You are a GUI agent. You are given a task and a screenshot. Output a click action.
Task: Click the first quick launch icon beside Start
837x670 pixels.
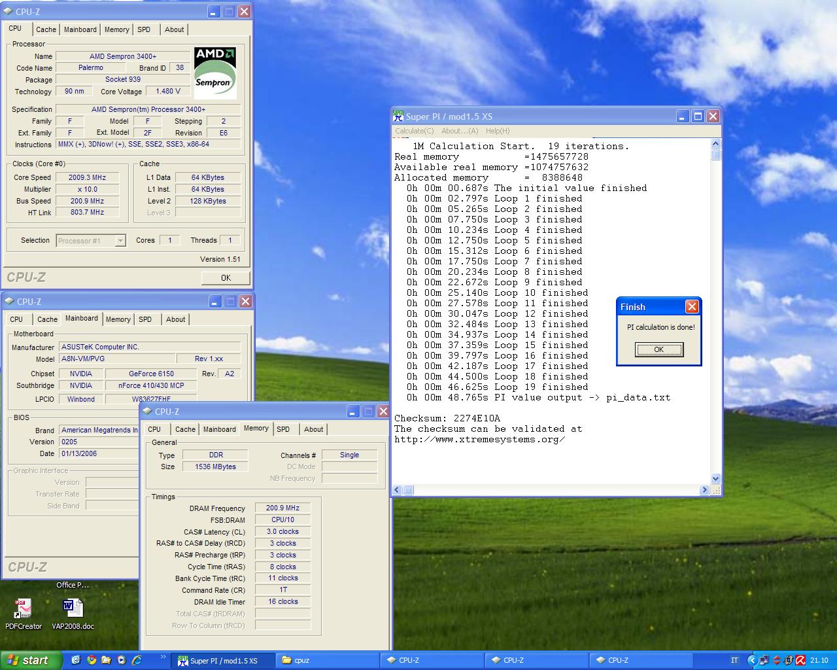75,660
